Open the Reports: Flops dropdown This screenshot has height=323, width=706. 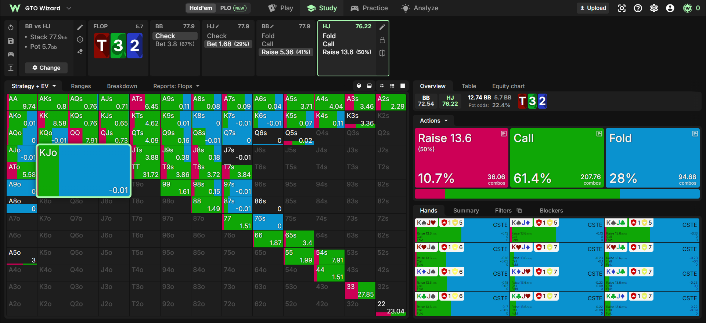point(176,86)
